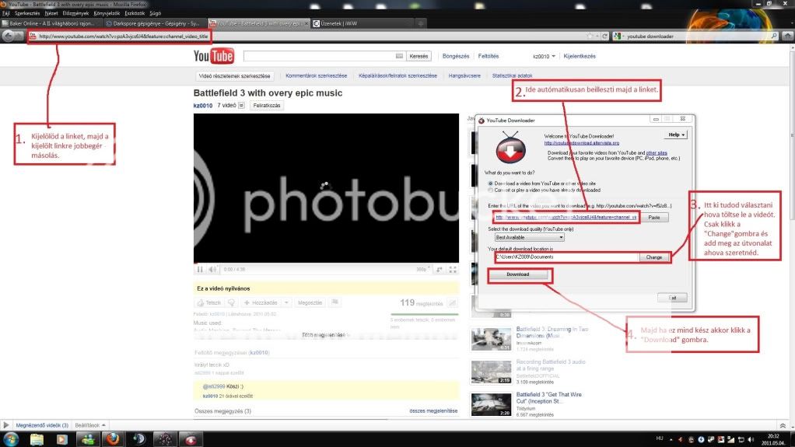Click the Windows Start button

coord(11,439)
